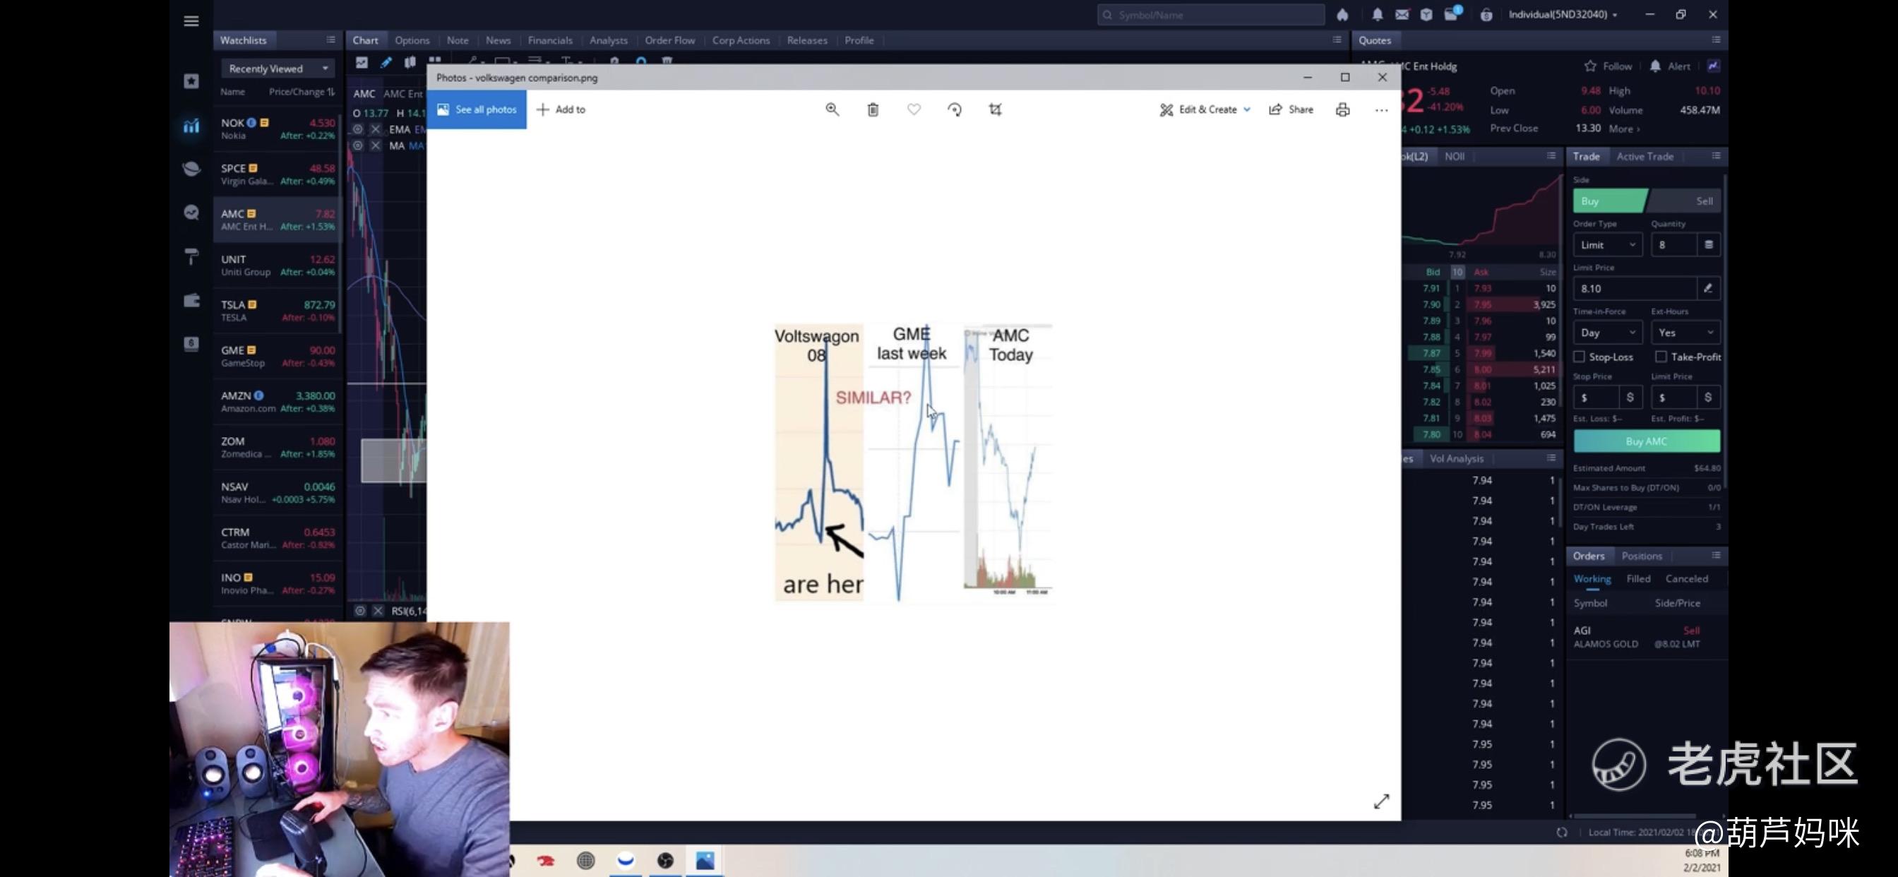Open the Individual account selector dropdown

1563,15
